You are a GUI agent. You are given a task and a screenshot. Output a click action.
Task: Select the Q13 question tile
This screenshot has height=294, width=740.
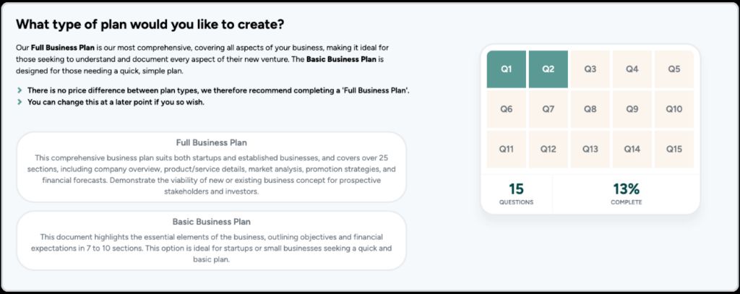[590, 150]
